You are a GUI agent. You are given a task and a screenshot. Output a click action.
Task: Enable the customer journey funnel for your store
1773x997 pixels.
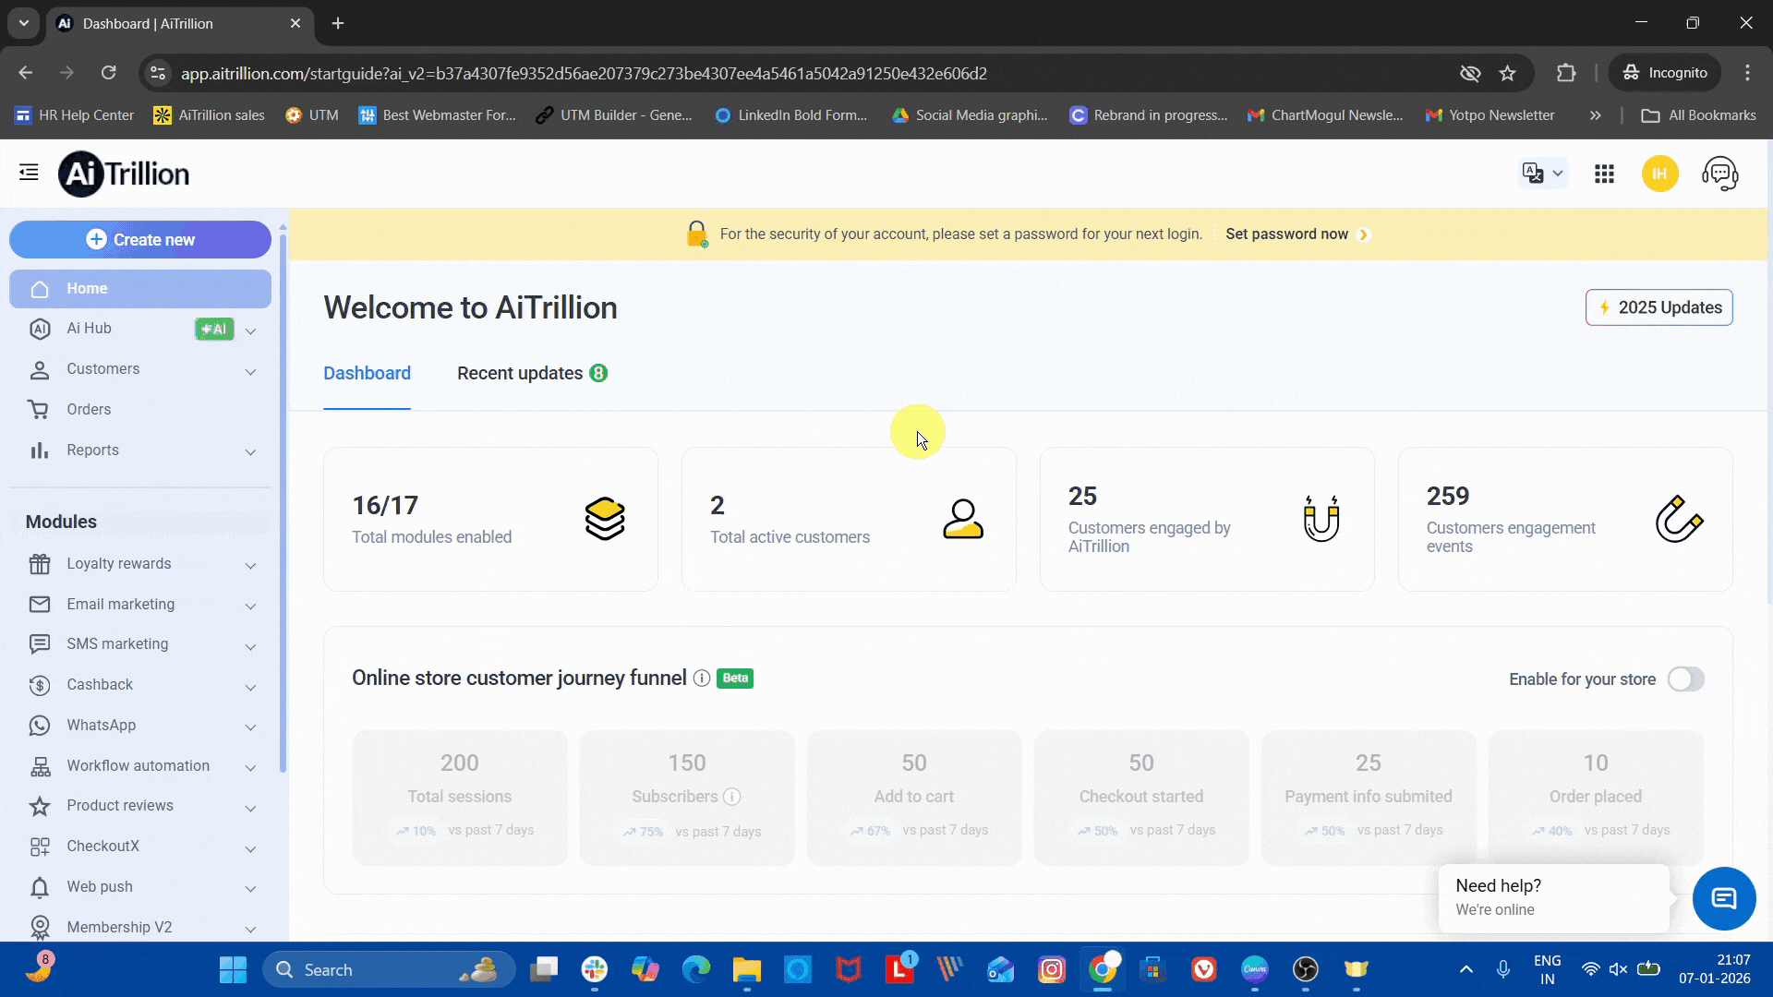pyautogui.click(x=1685, y=679)
